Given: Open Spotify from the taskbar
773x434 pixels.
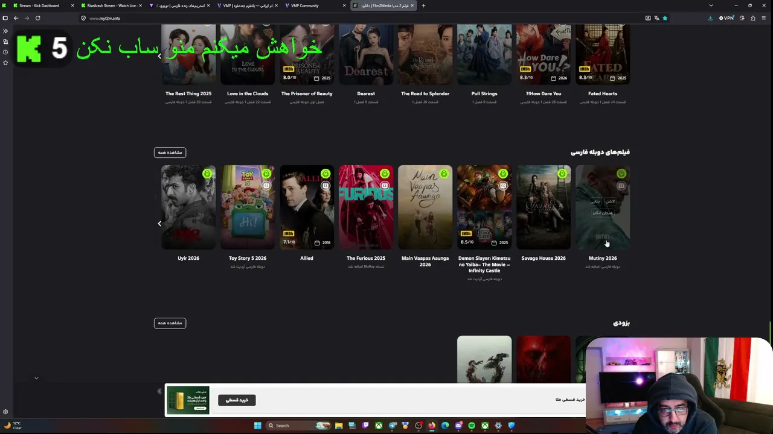Looking at the screenshot, I should click(472, 426).
